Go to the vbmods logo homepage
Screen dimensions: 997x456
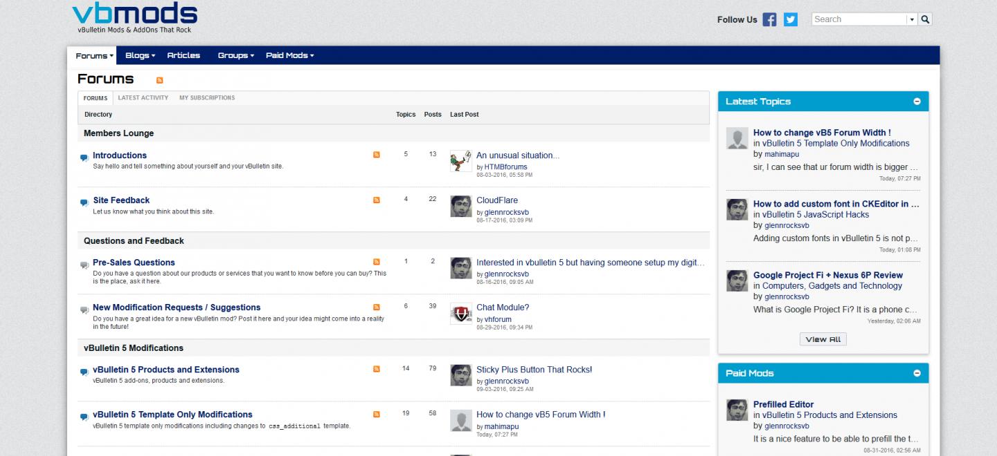tap(134, 17)
